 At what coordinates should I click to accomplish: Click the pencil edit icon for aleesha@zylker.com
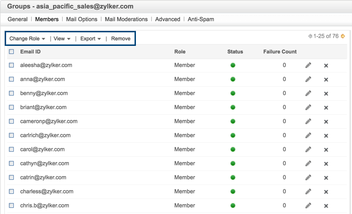click(x=308, y=66)
